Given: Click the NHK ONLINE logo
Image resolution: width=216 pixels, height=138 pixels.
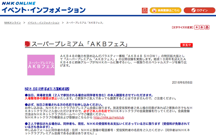Looking at the screenshot, I should [x=19, y=3].
